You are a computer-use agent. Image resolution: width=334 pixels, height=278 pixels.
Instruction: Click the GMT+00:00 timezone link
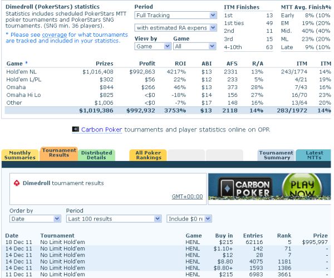[x=187, y=197]
